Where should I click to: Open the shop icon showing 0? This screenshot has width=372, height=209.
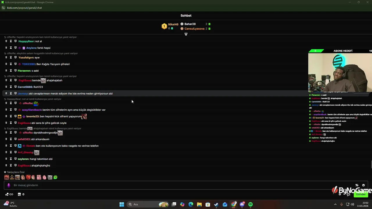[x=21, y=194]
